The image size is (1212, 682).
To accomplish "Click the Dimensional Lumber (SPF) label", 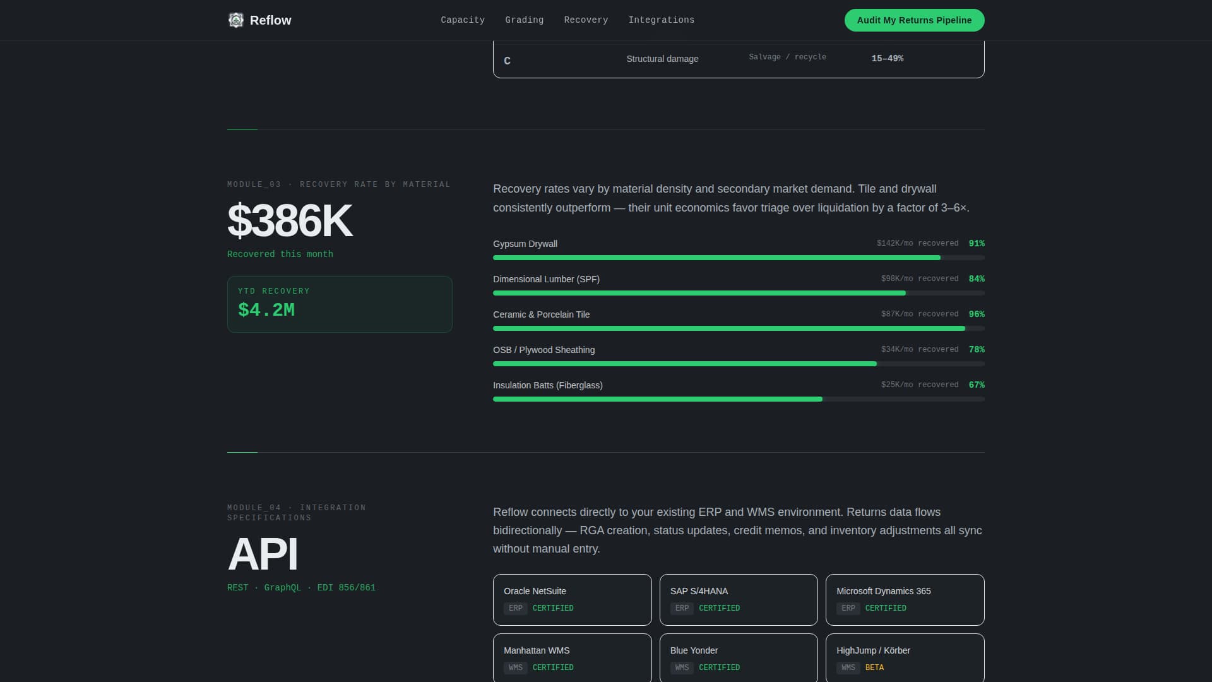I will click(546, 279).
